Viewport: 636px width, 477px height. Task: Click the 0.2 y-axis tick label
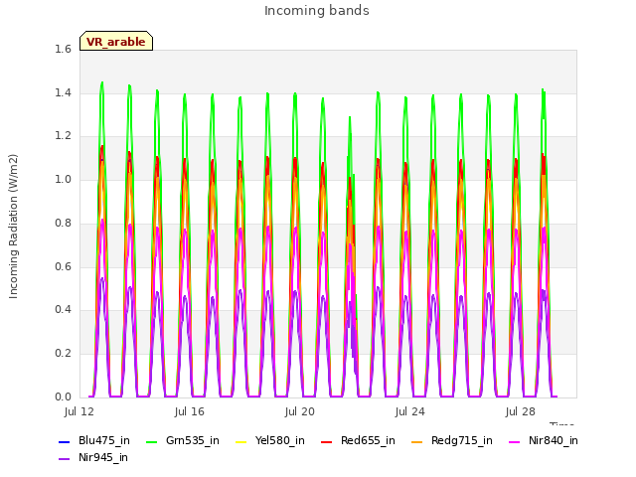click(x=63, y=354)
